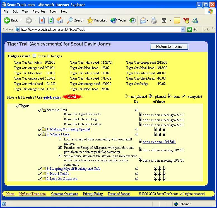The image size is (217, 208).
Task: Click the Home footer link
Action: [x=10, y=194]
